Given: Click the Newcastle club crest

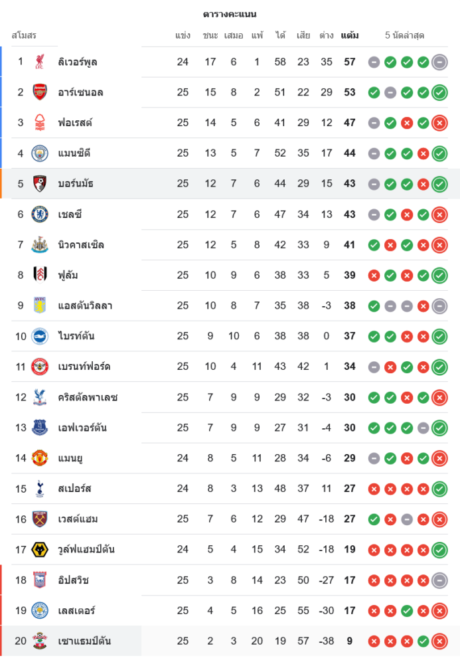Looking at the screenshot, I should 40,245.
